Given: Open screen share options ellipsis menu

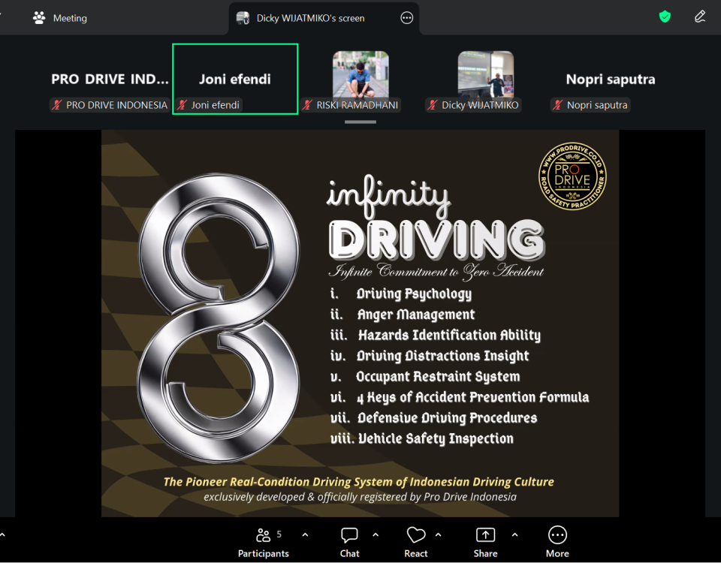Looking at the screenshot, I should pyautogui.click(x=406, y=18).
